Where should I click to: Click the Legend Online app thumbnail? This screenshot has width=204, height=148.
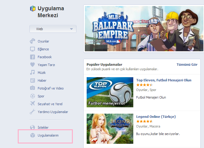pyautogui.click(x=110, y=129)
